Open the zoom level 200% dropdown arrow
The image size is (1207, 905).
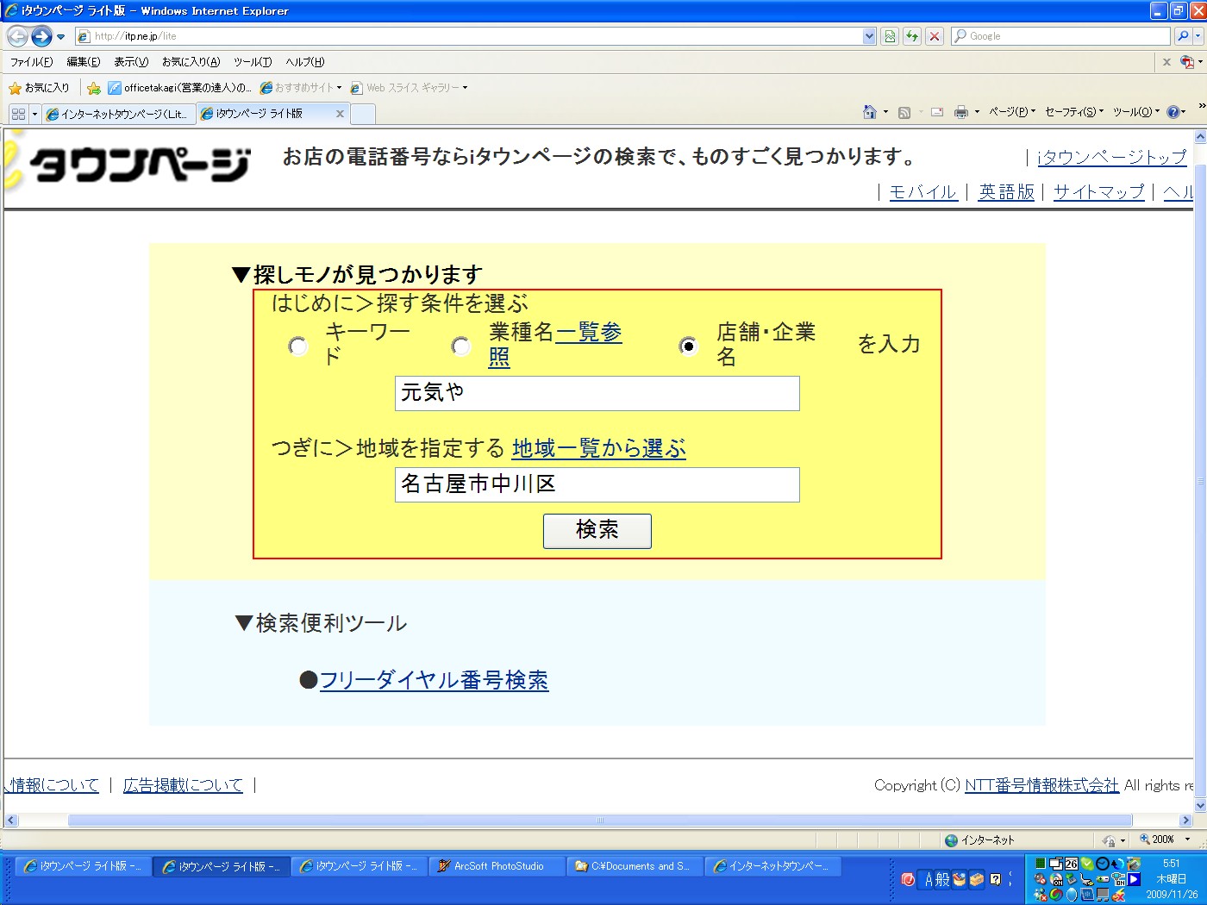click(1188, 839)
